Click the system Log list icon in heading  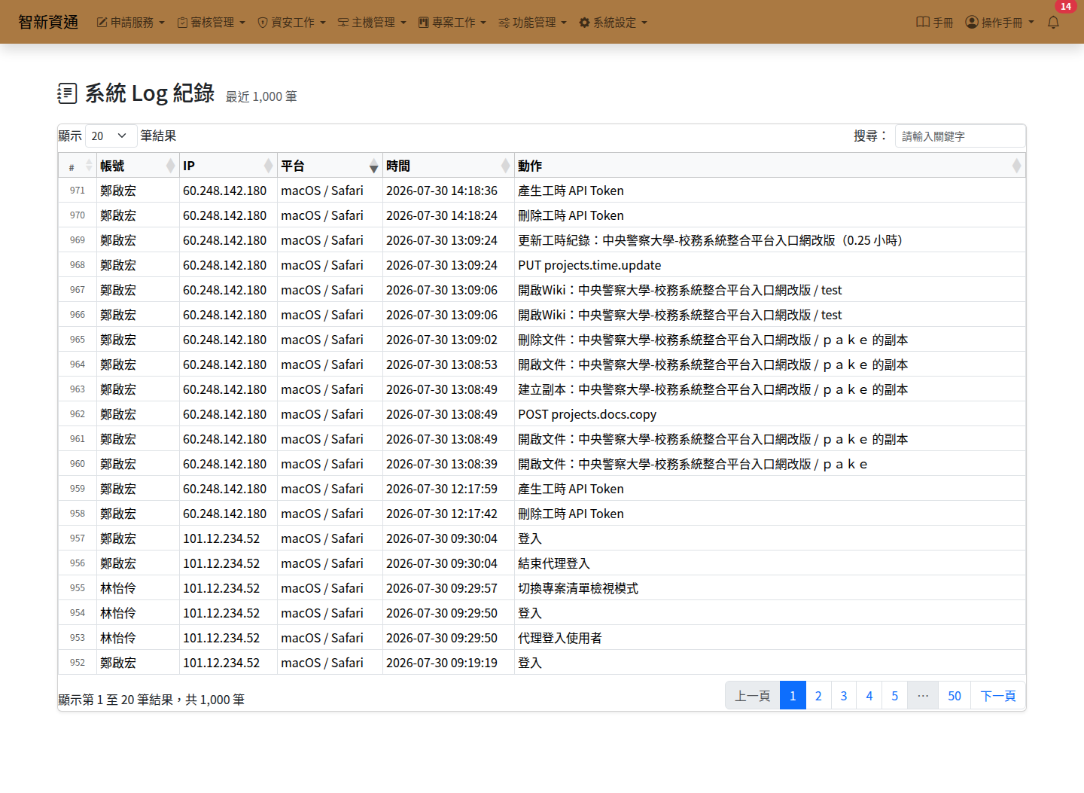tap(67, 93)
